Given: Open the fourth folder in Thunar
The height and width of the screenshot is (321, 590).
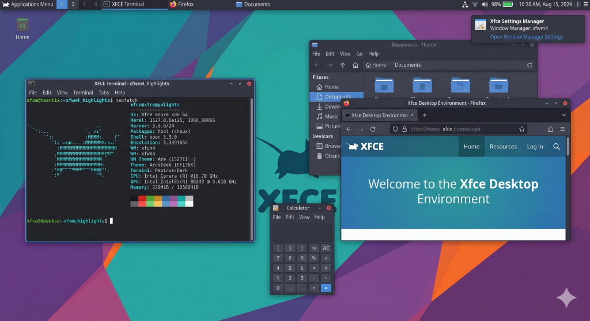Looking at the screenshot, I should [498, 86].
